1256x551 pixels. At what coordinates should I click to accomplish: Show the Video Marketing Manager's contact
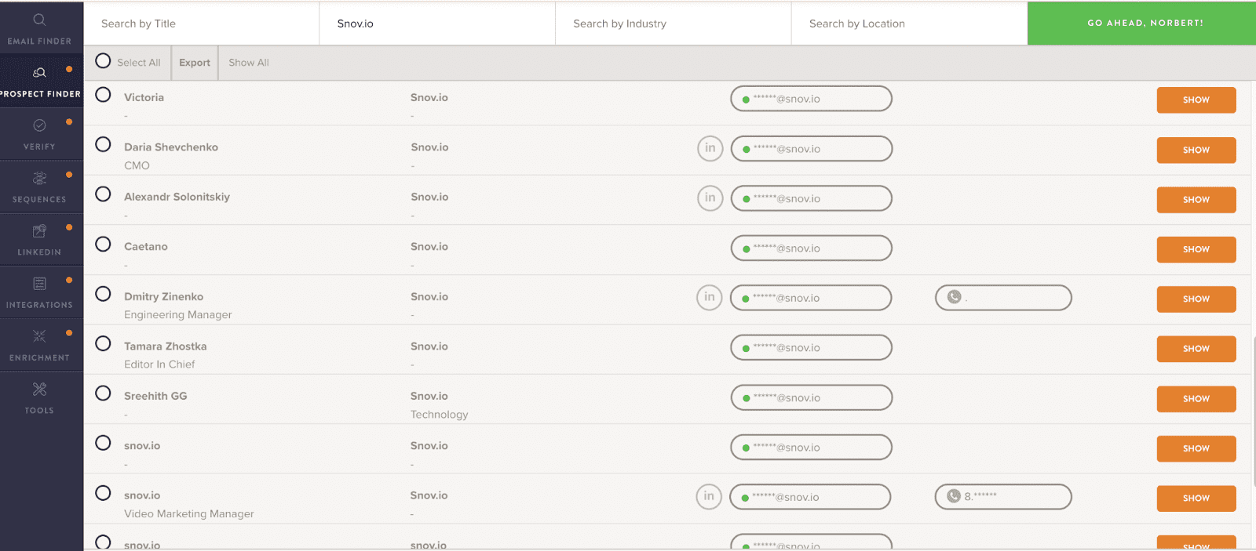pos(1196,498)
